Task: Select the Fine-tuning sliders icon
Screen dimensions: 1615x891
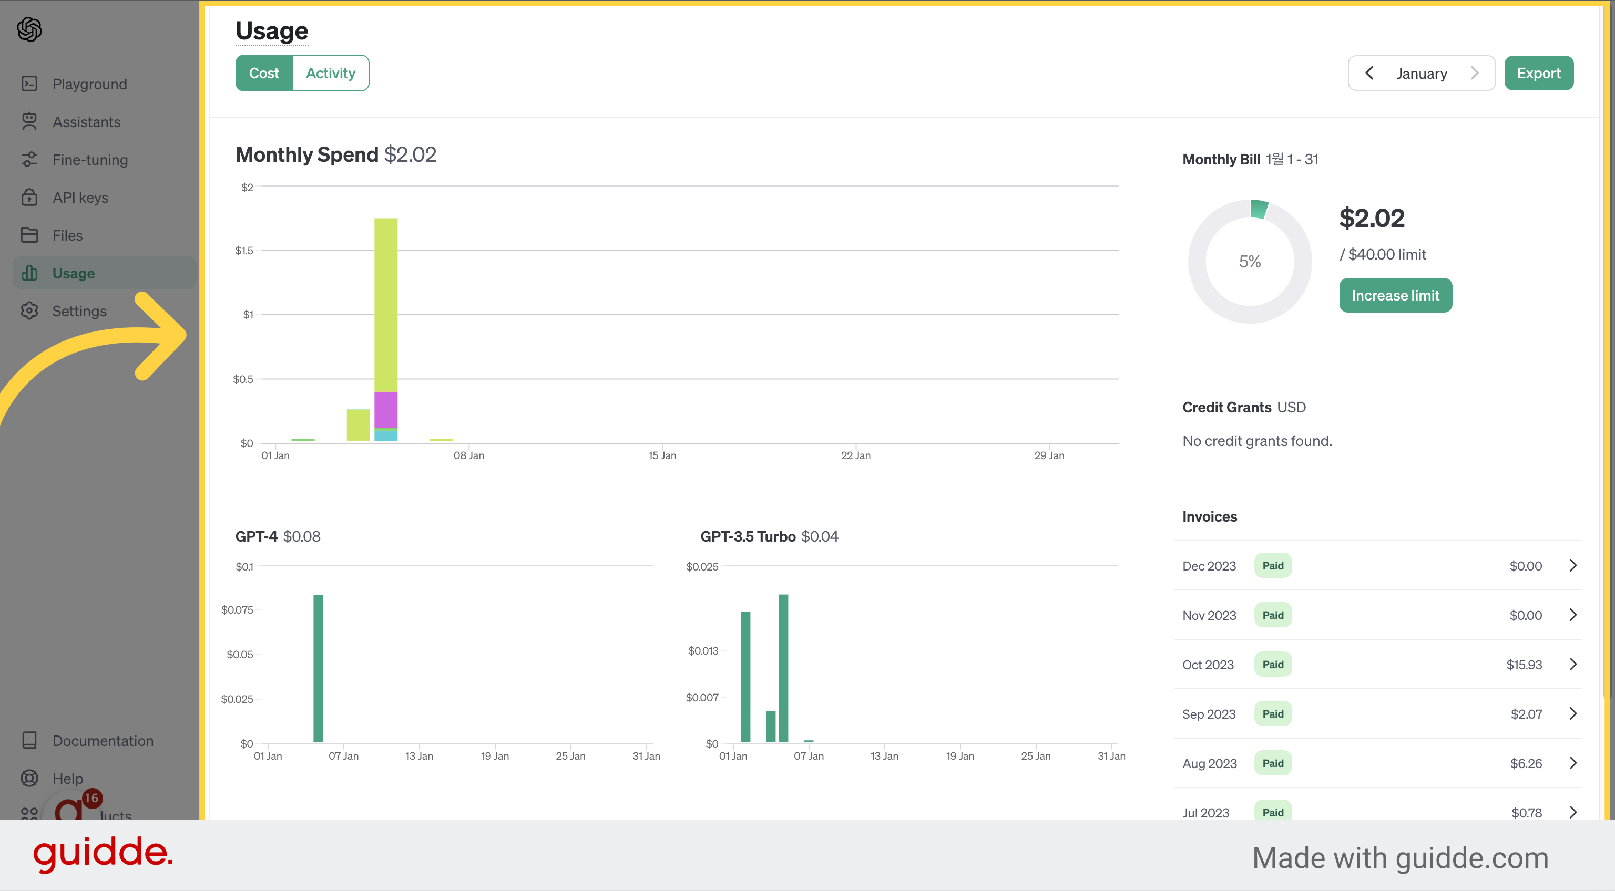Action: (x=29, y=160)
